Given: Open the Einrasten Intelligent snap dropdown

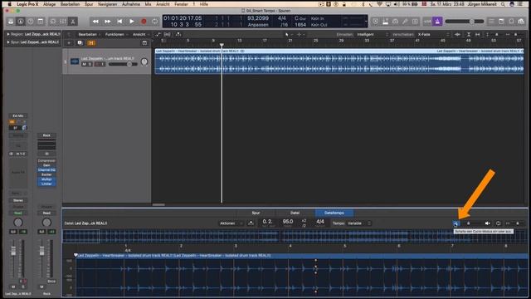Looking at the screenshot, I should [x=373, y=34].
